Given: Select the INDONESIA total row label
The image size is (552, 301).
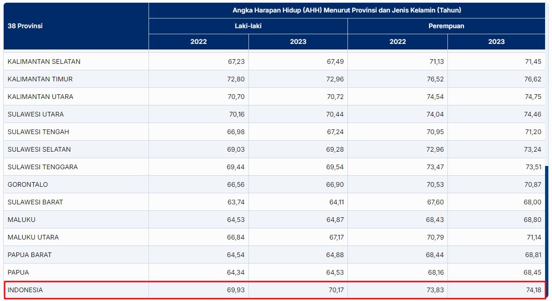Looking at the screenshot, I should (25, 290).
